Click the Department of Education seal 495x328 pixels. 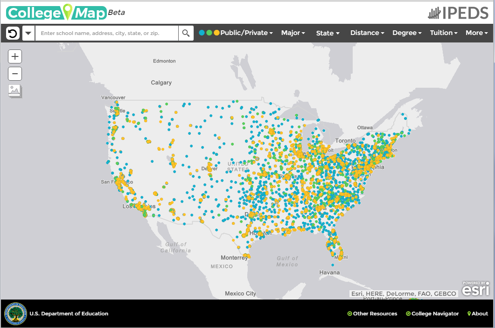15,314
